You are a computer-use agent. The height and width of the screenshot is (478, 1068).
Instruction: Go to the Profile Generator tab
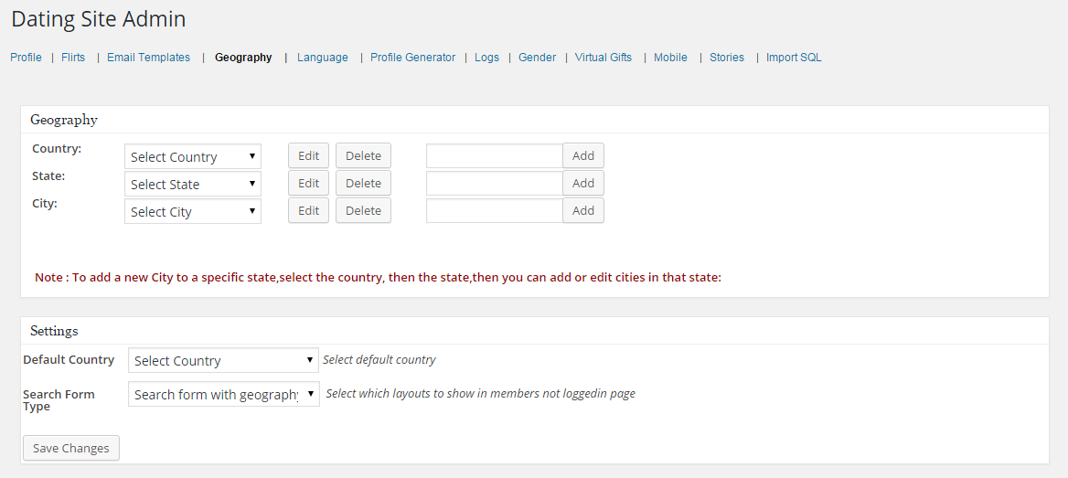tap(412, 58)
